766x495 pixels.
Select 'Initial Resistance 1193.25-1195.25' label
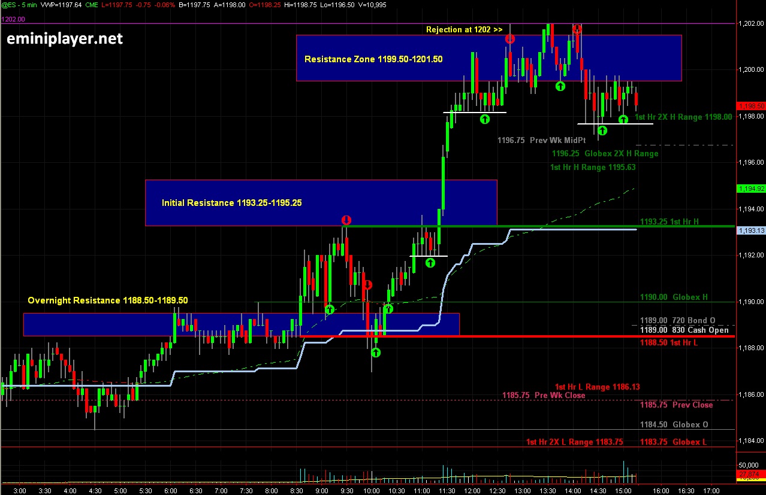pos(231,203)
